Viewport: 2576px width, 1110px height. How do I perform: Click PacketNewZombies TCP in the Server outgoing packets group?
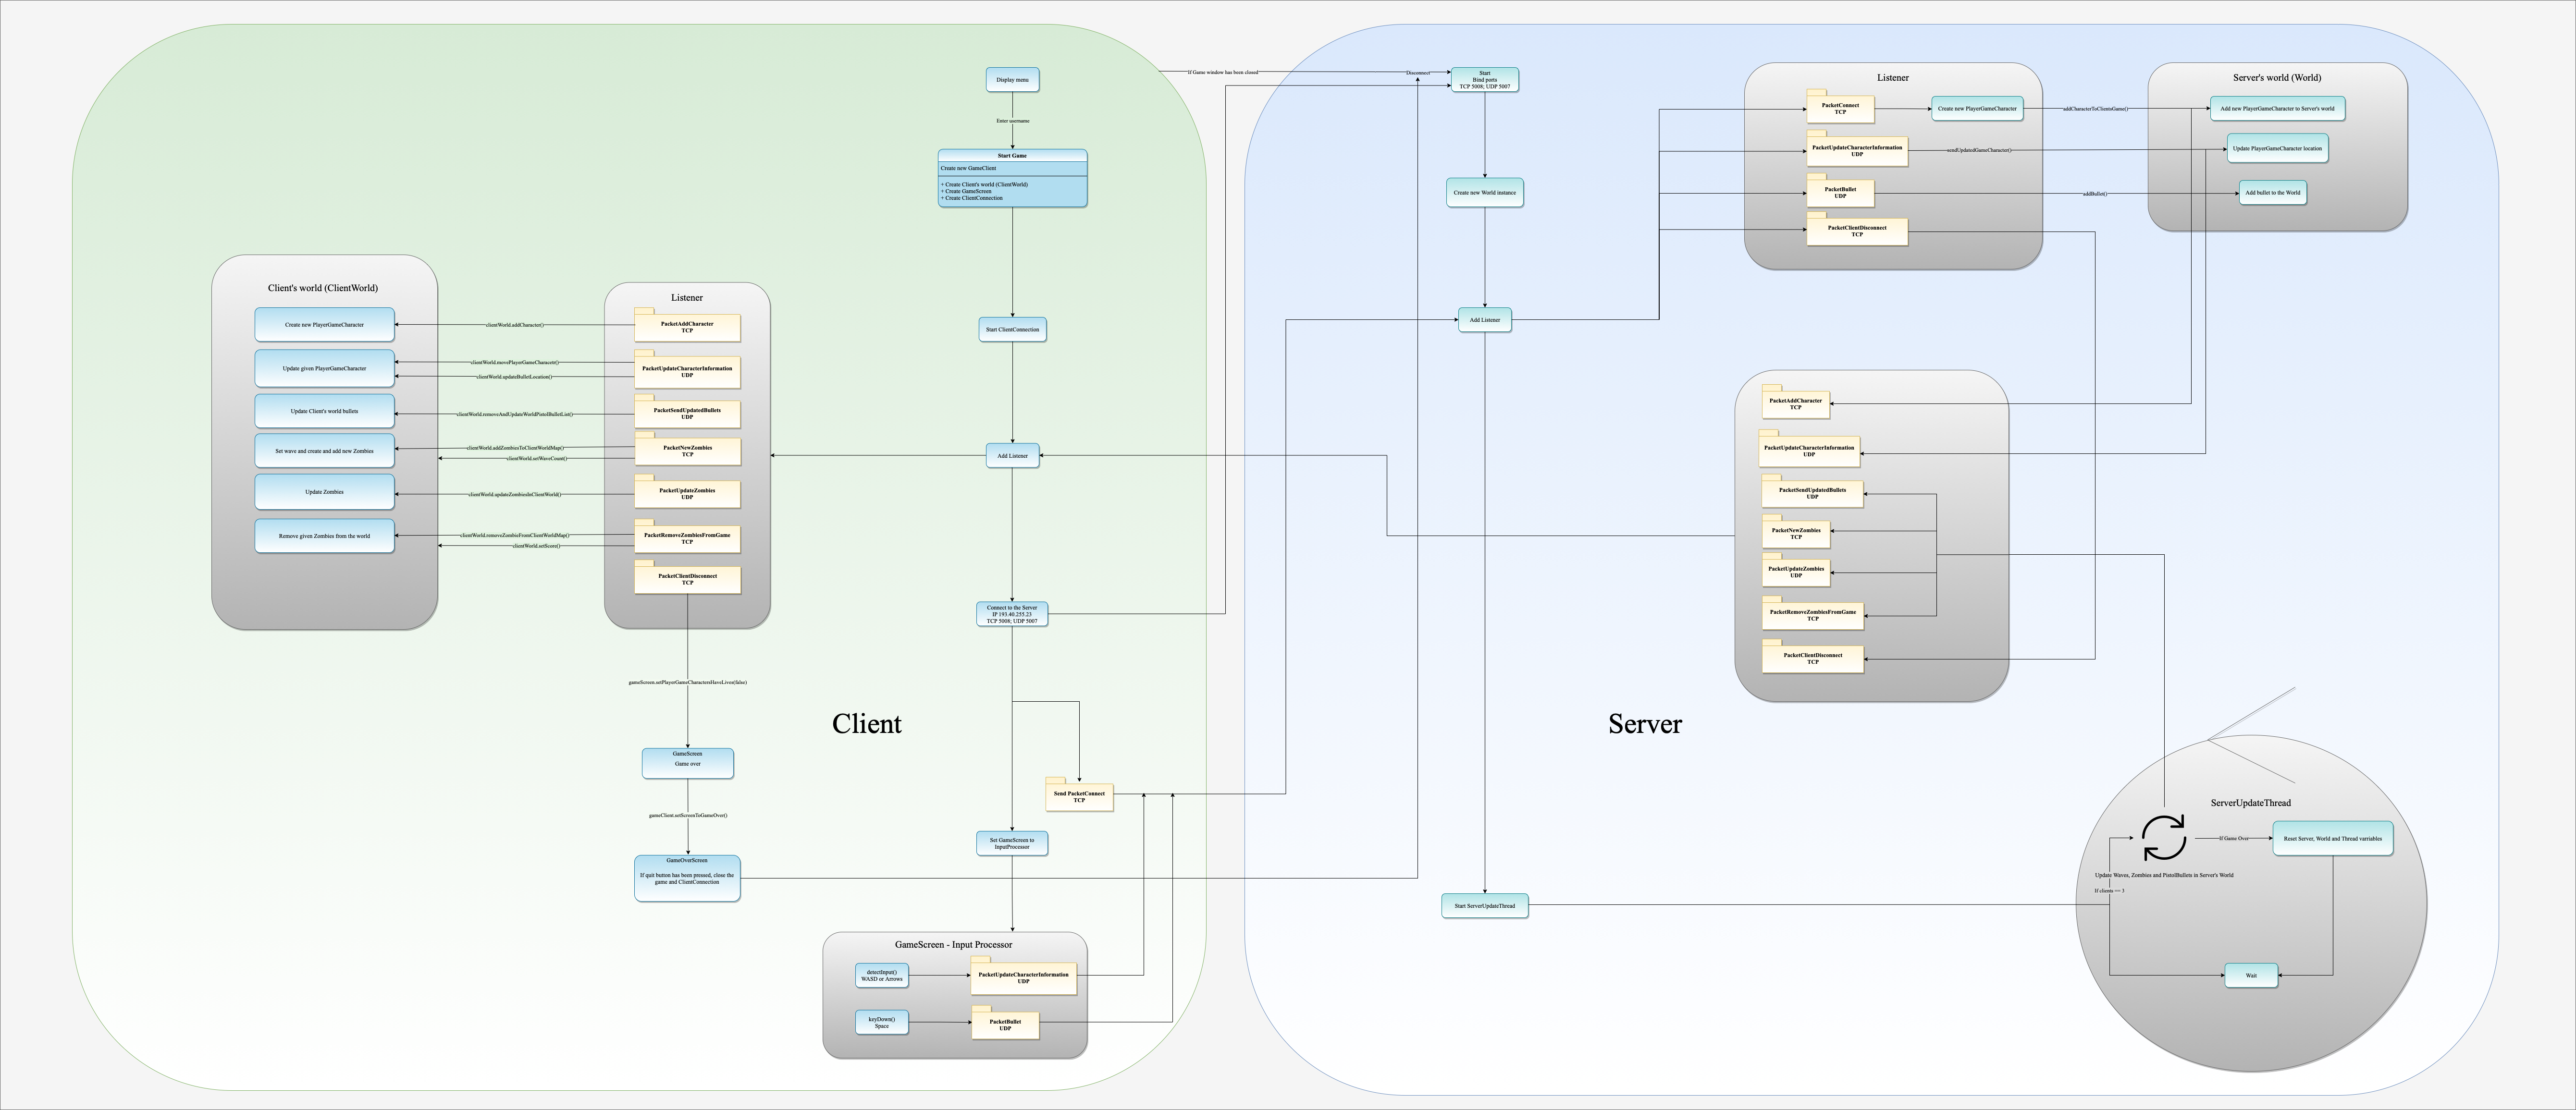pyautogui.click(x=1796, y=532)
